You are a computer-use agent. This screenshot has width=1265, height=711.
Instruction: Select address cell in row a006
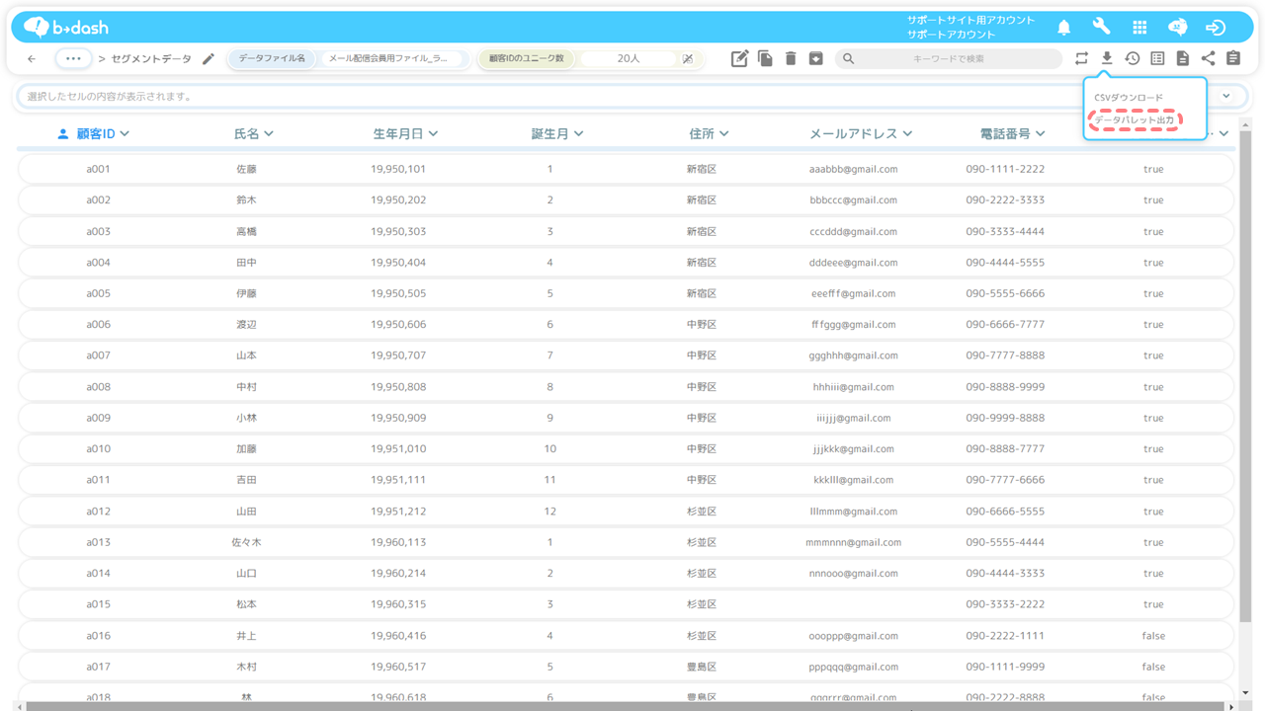click(702, 325)
